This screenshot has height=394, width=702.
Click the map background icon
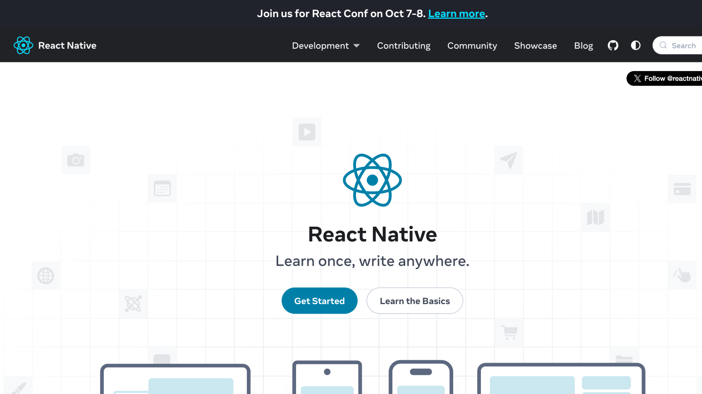tap(596, 217)
